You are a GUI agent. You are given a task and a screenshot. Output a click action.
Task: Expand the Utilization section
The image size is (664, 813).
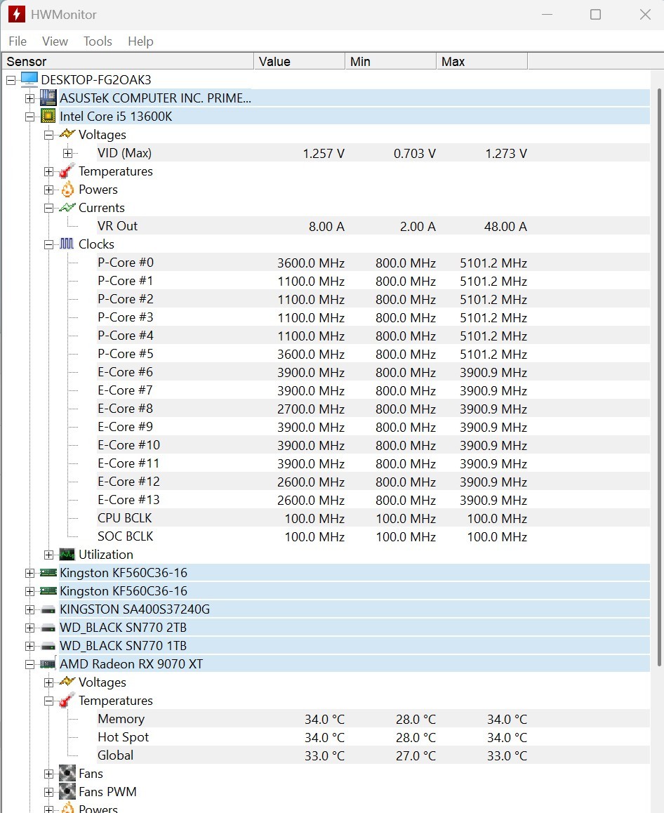tap(48, 555)
